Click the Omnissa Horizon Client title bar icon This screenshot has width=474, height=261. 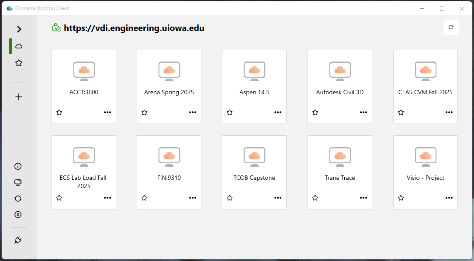pos(10,8)
